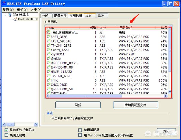The image size is (181, 140).
Task: Open the 模式(M) menu
Action: (x=22, y=10)
